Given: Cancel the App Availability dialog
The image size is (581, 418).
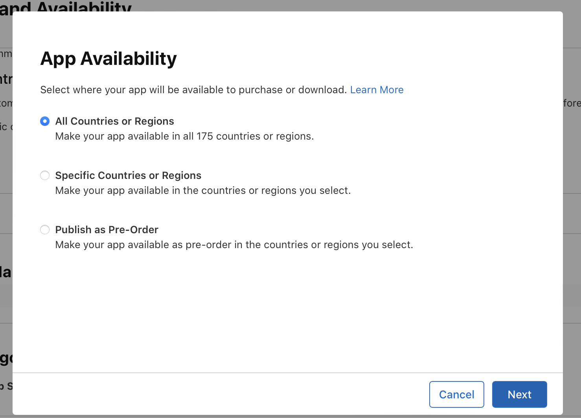Looking at the screenshot, I should 457,394.
